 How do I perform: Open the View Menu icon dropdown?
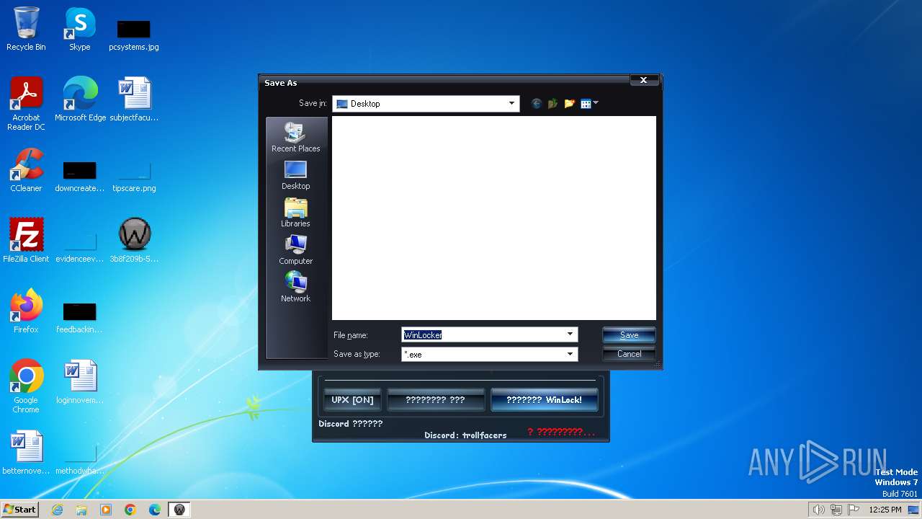click(x=590, y=104)
